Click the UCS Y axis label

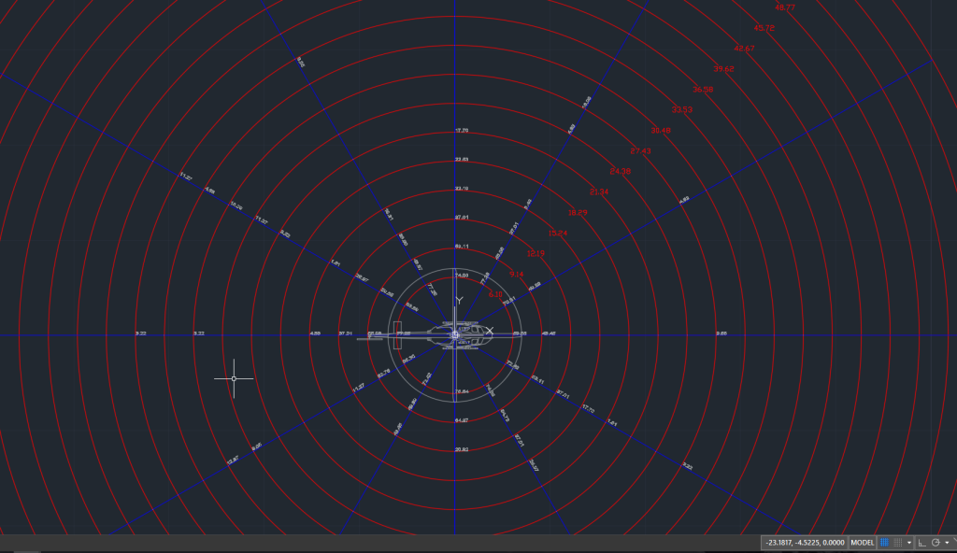point(459,300)
